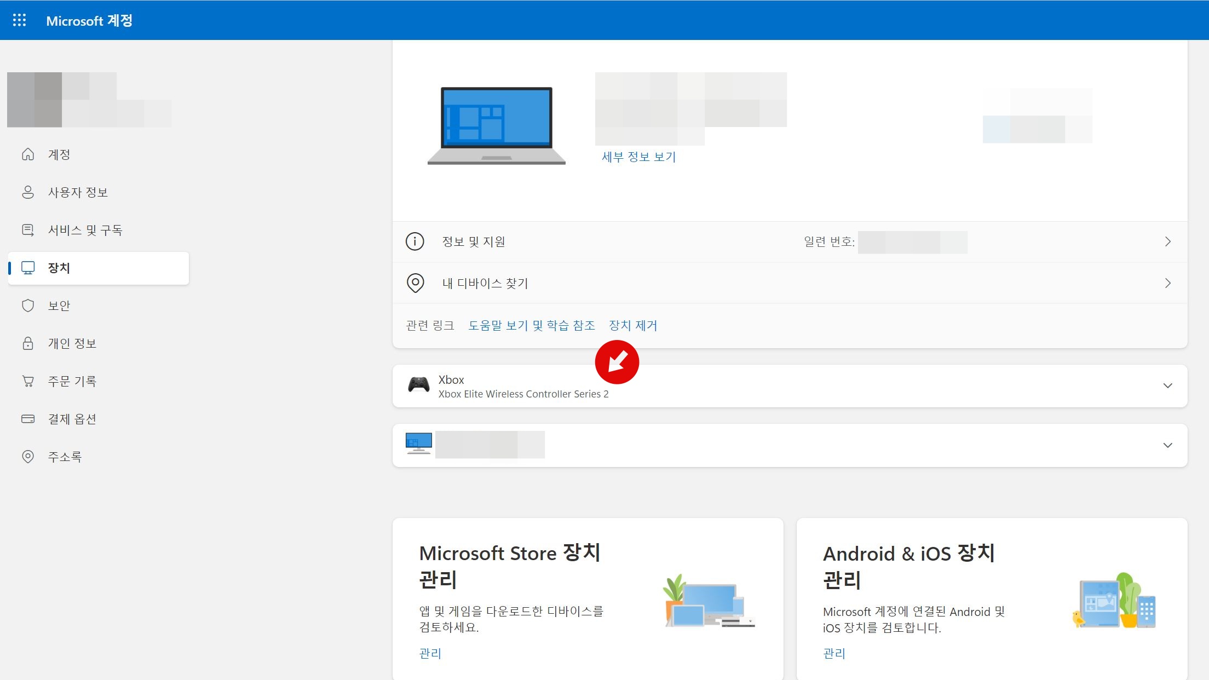Click the shopping cart icon for 주문 기록
Viewport: 1209px width, 680px height.
(x=28, y=381)
